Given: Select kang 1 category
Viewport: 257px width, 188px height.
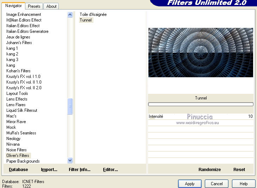Looking at the screenshot, I should (12, 48).
